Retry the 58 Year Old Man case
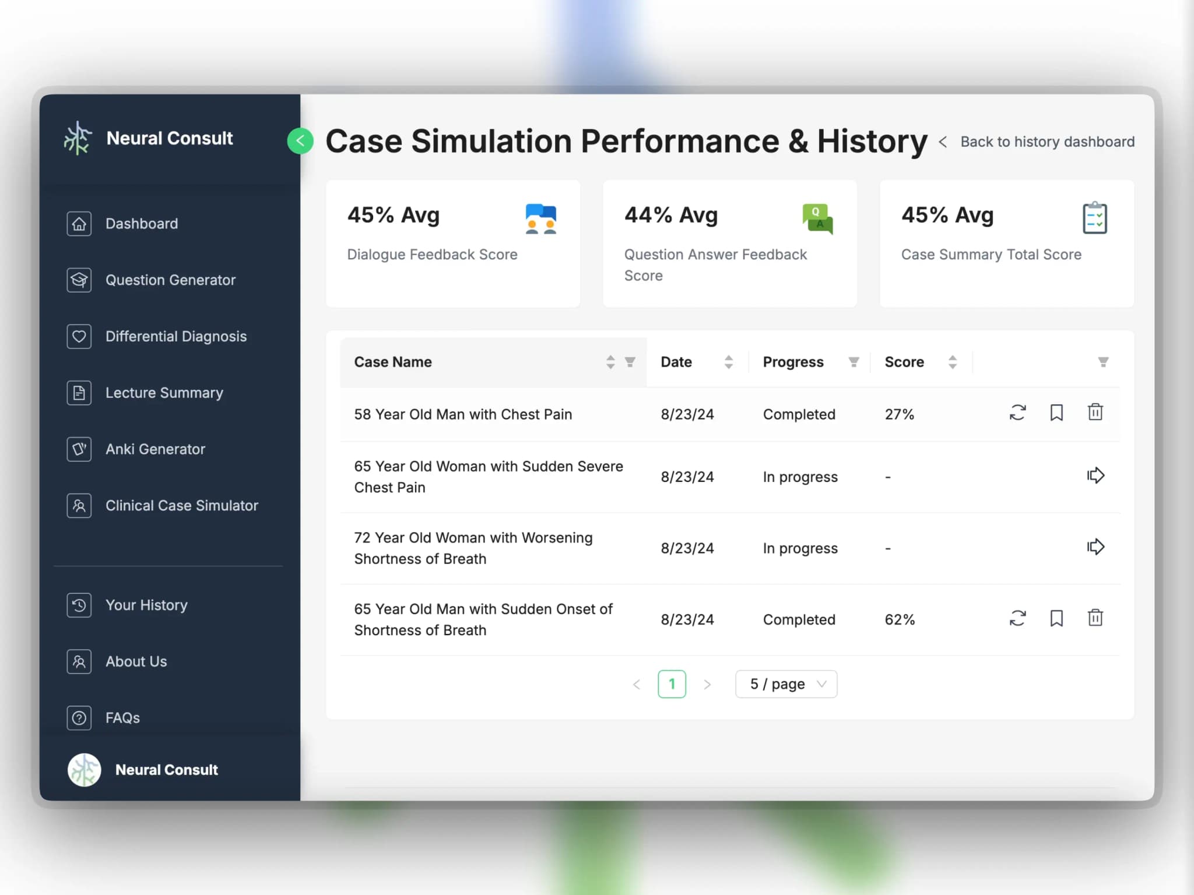 click(x=1017, y=413)
